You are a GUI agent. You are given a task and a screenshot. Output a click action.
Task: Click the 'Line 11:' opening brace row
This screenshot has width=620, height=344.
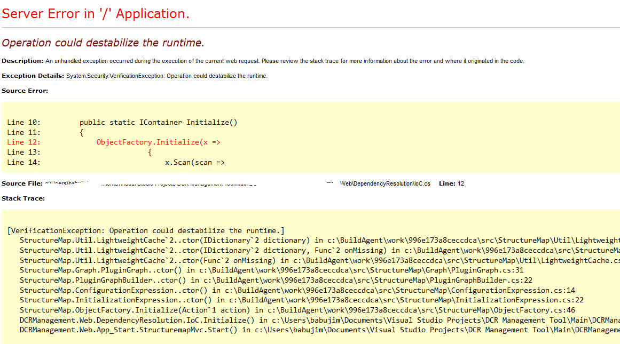click(x=45, y=132)
